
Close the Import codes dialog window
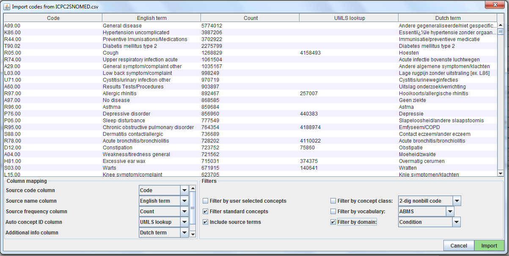(494, 5)
